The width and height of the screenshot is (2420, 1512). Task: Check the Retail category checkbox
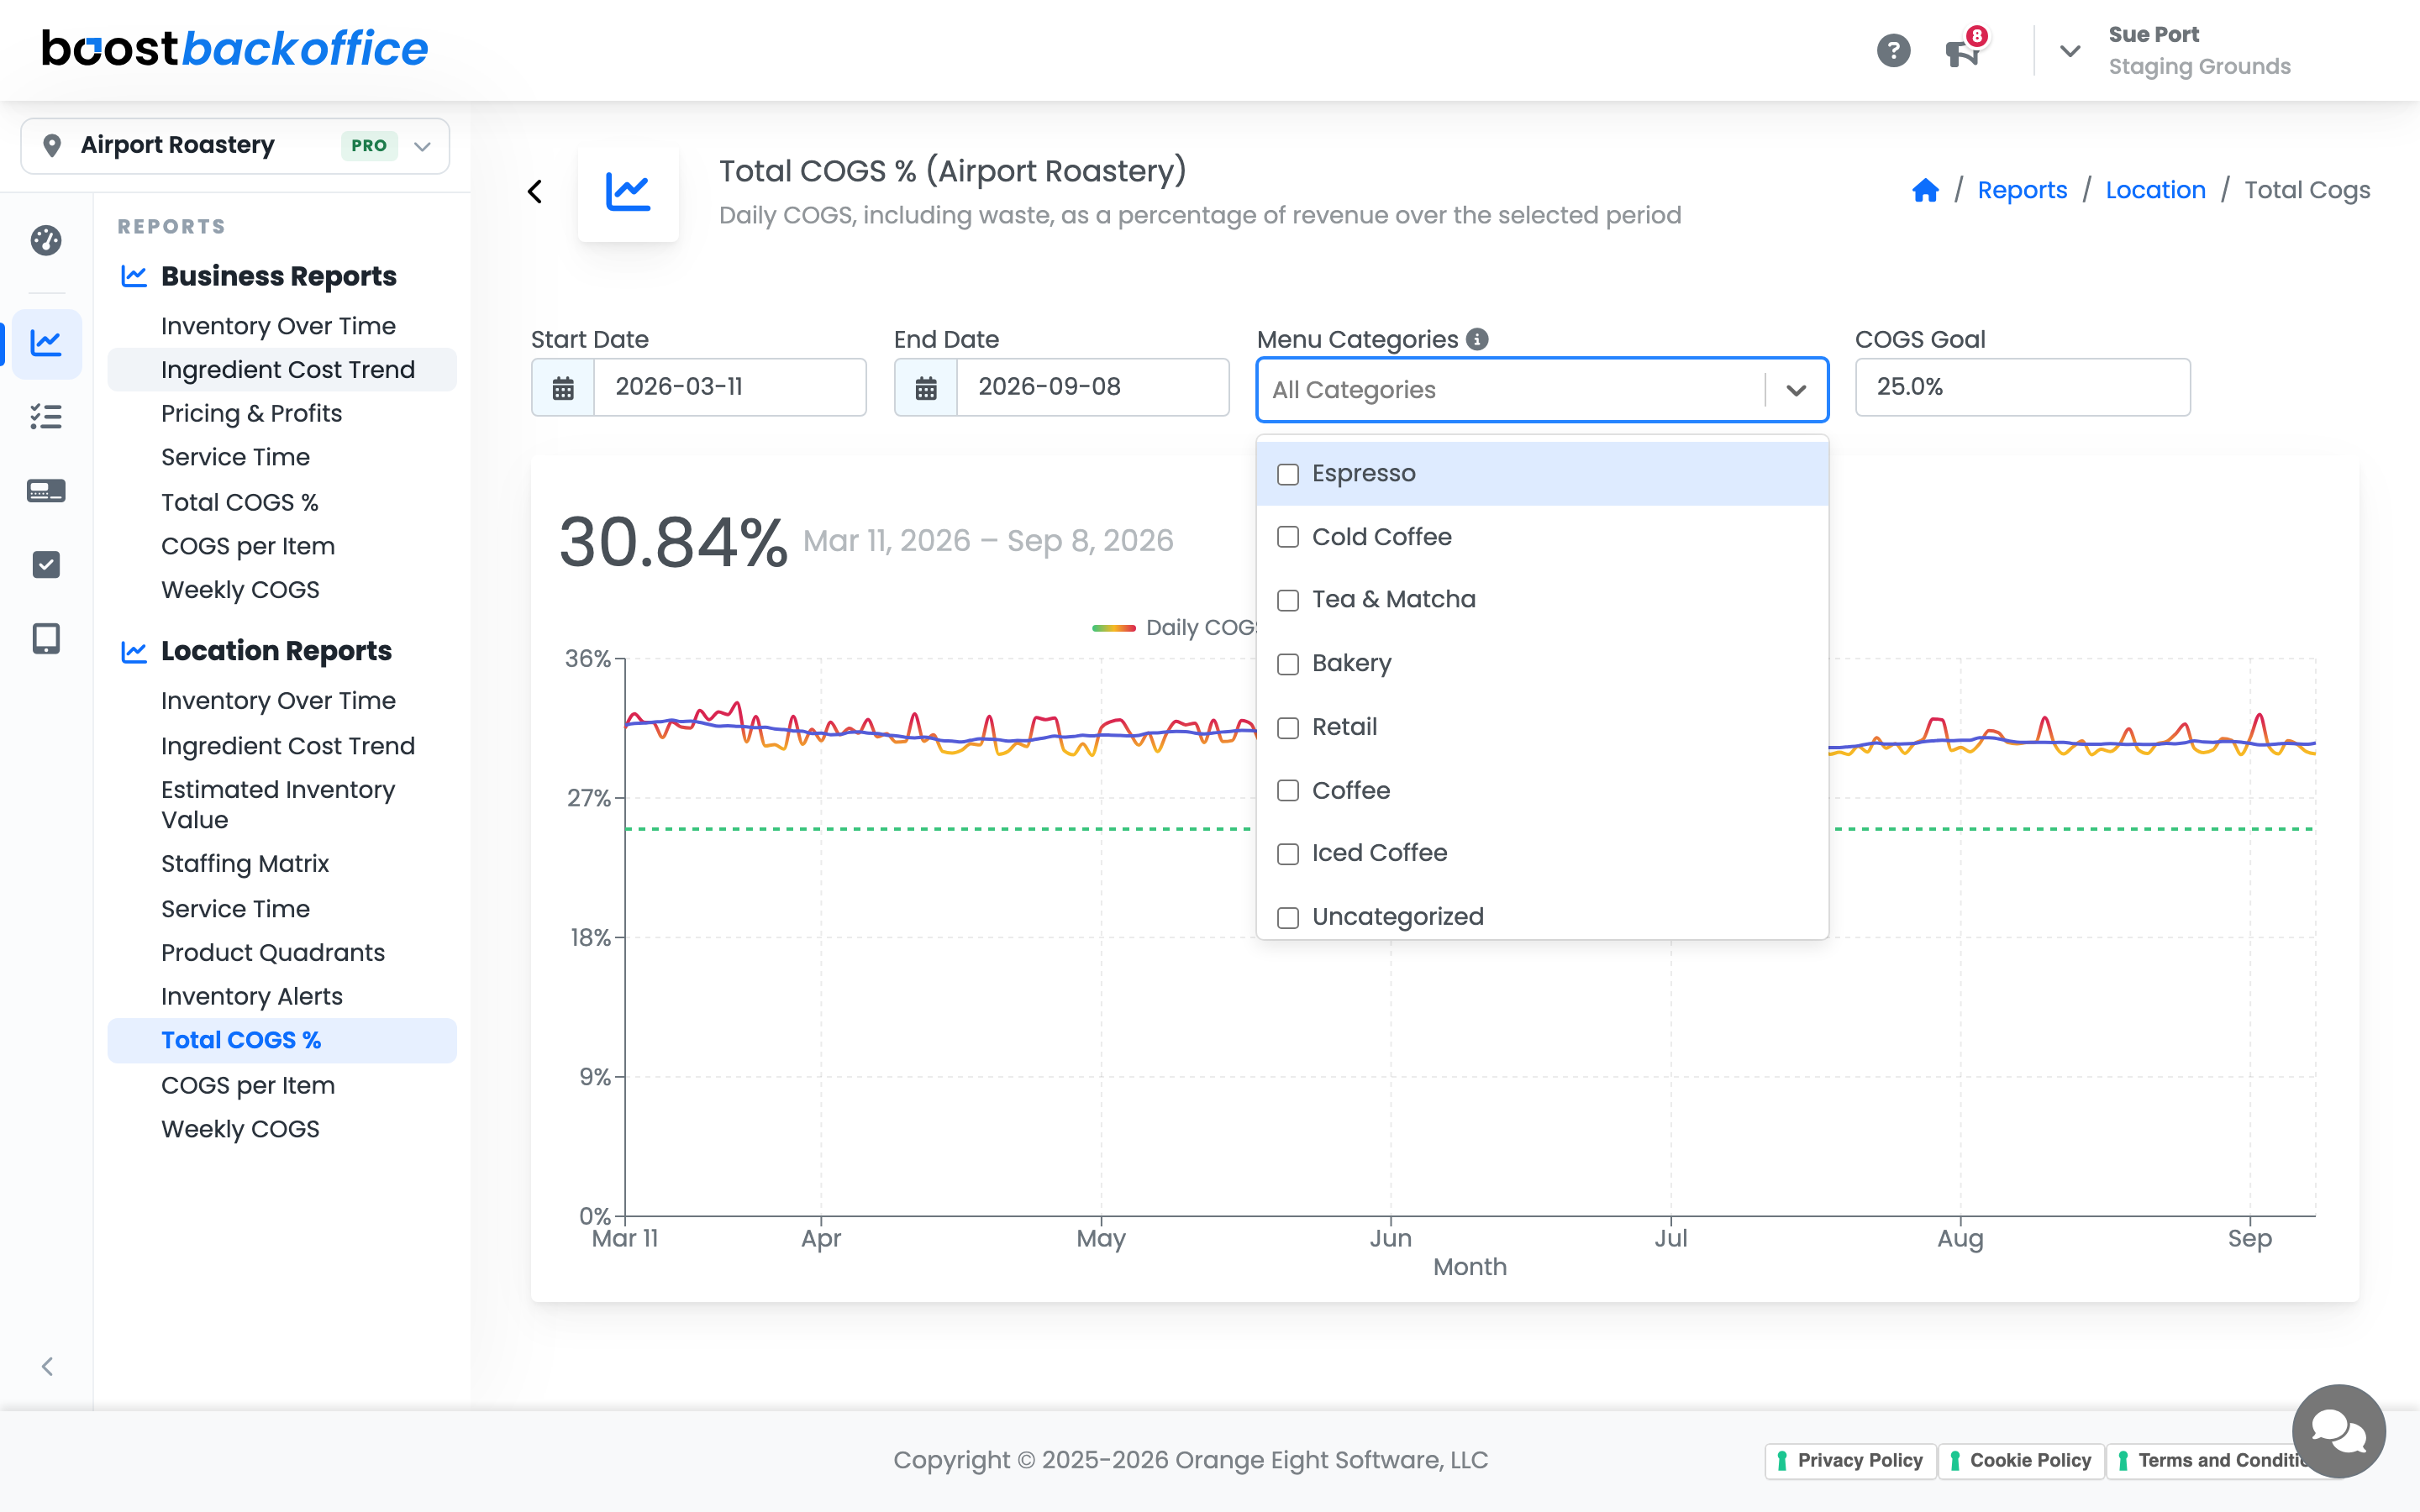[1288, 727]
